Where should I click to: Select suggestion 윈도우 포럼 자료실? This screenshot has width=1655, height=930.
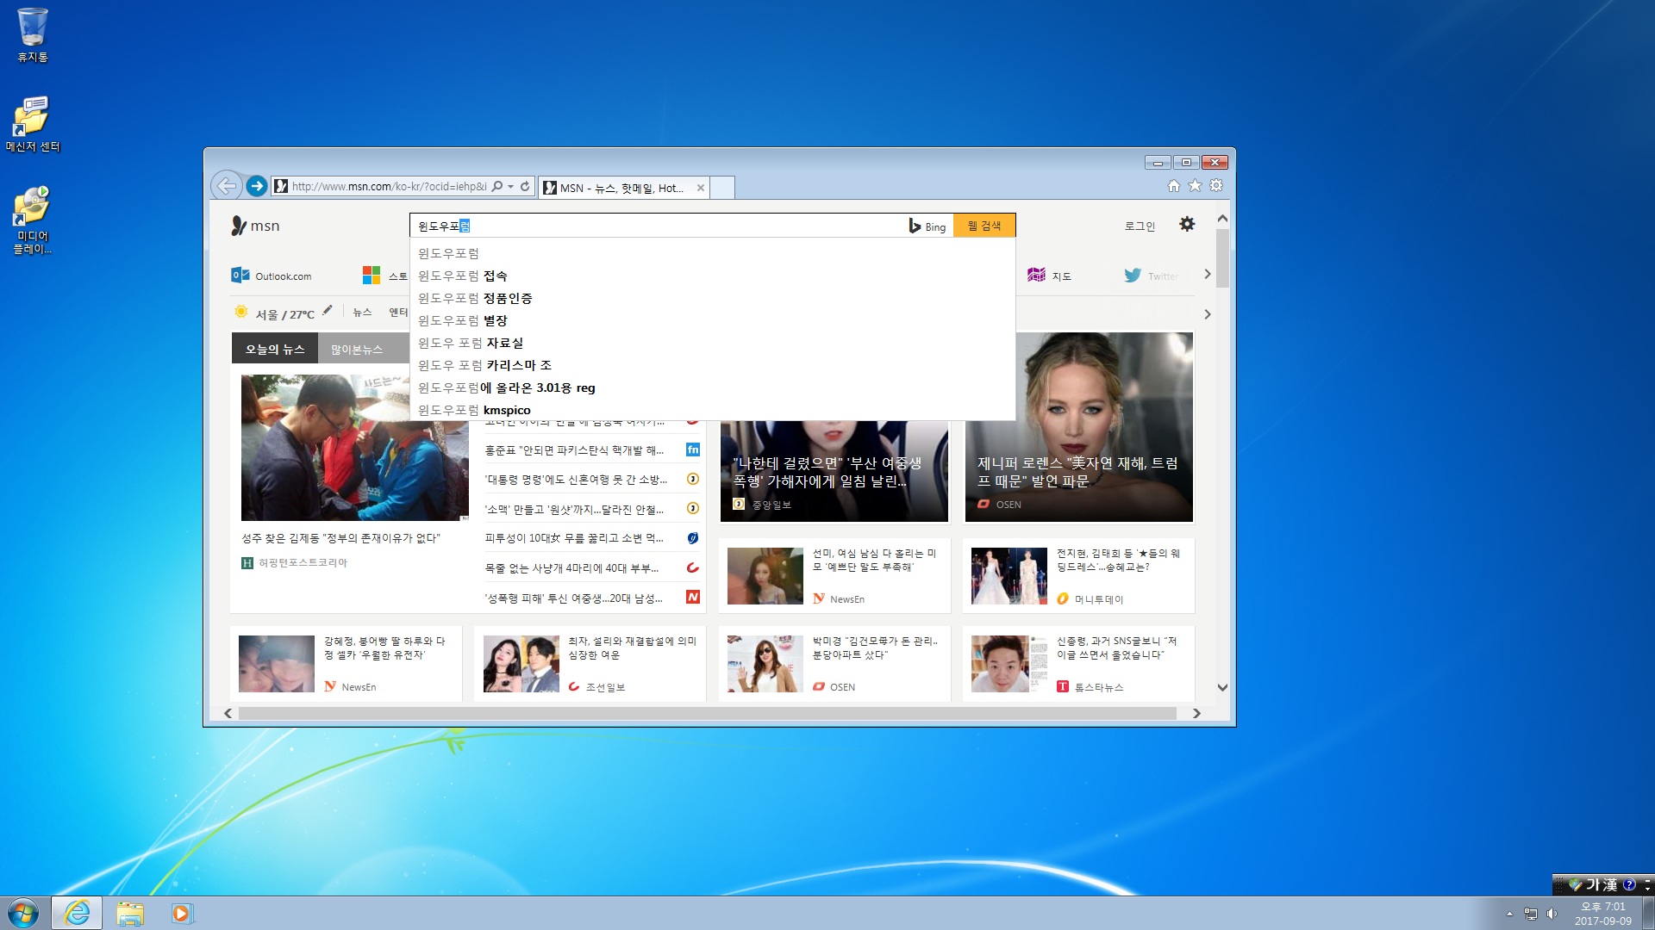click(713, 343)
